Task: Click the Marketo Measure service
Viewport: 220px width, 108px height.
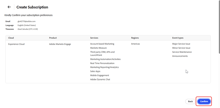Action: coord(98,48)
